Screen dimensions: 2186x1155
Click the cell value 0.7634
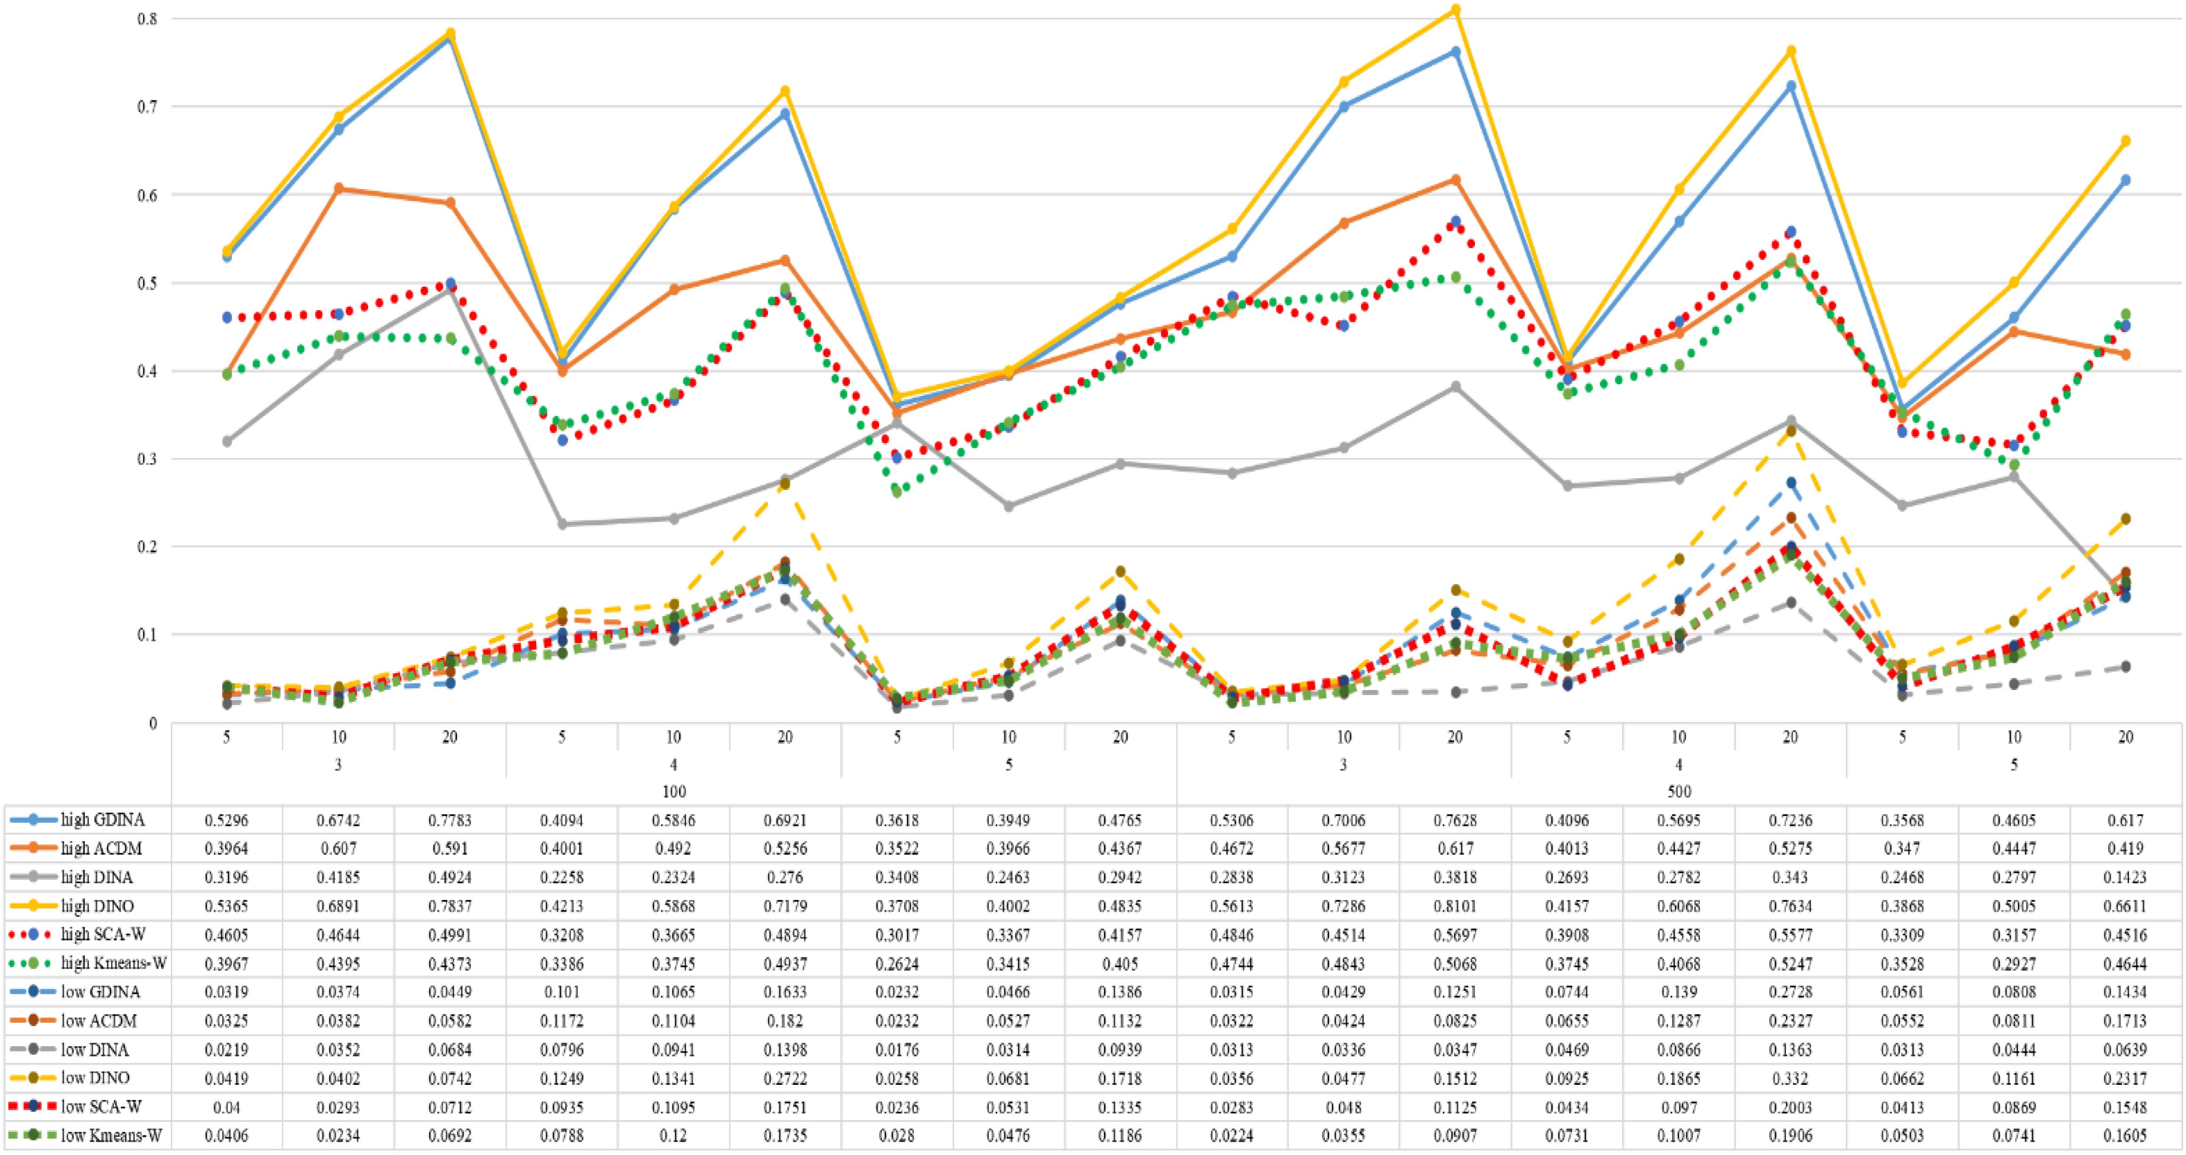coord(1791,906)
